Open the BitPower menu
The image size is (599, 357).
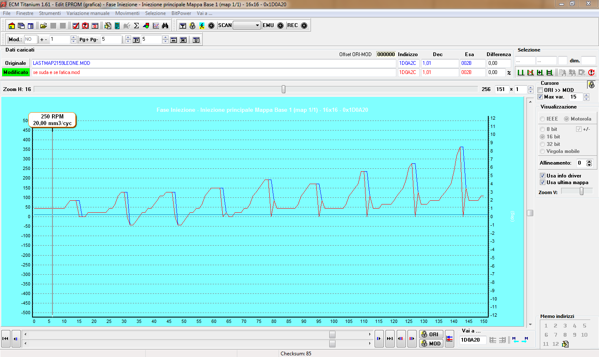pyautogui.click(x=181, y=13)
